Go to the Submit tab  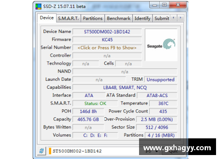(161, 18)
